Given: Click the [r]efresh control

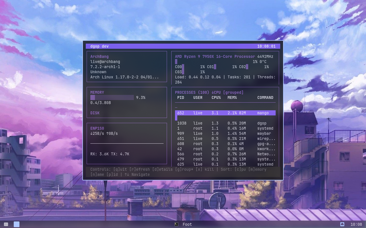Looking at the screenshot, I should tap(140, 169).
